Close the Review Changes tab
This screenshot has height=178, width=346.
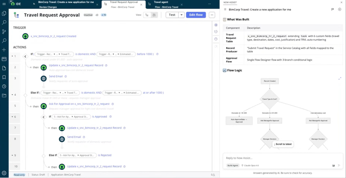[x=97, y=4]
